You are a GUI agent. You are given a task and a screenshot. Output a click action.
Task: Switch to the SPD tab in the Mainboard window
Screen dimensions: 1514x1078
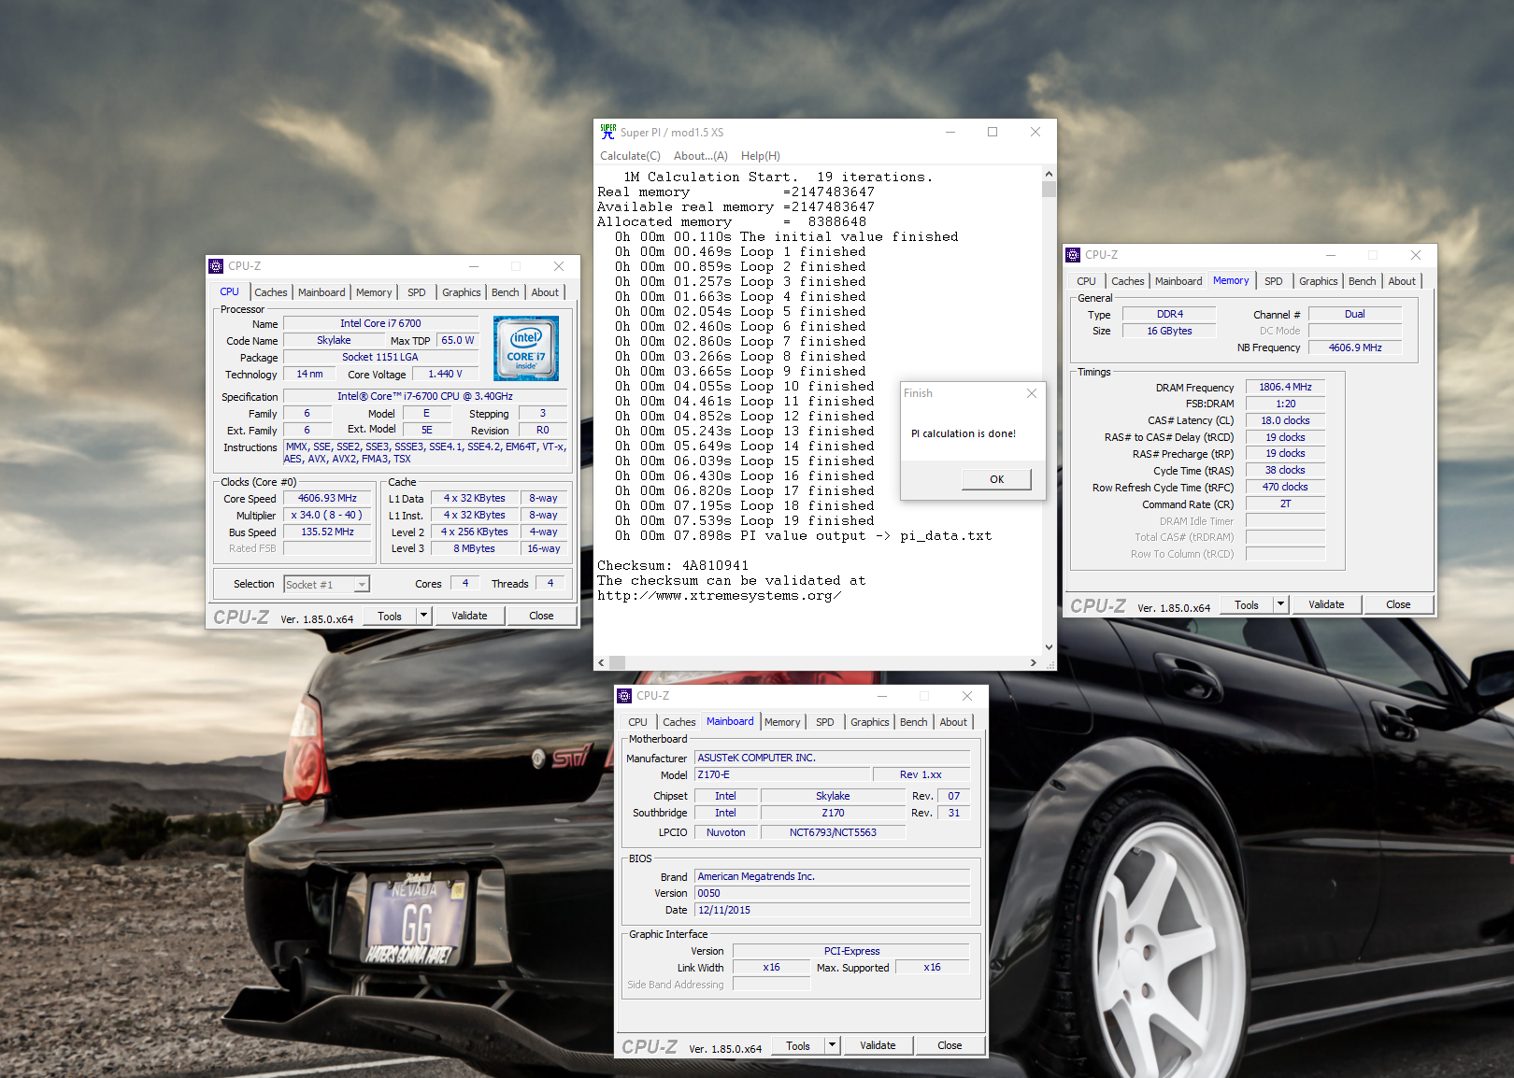point(825,722)
